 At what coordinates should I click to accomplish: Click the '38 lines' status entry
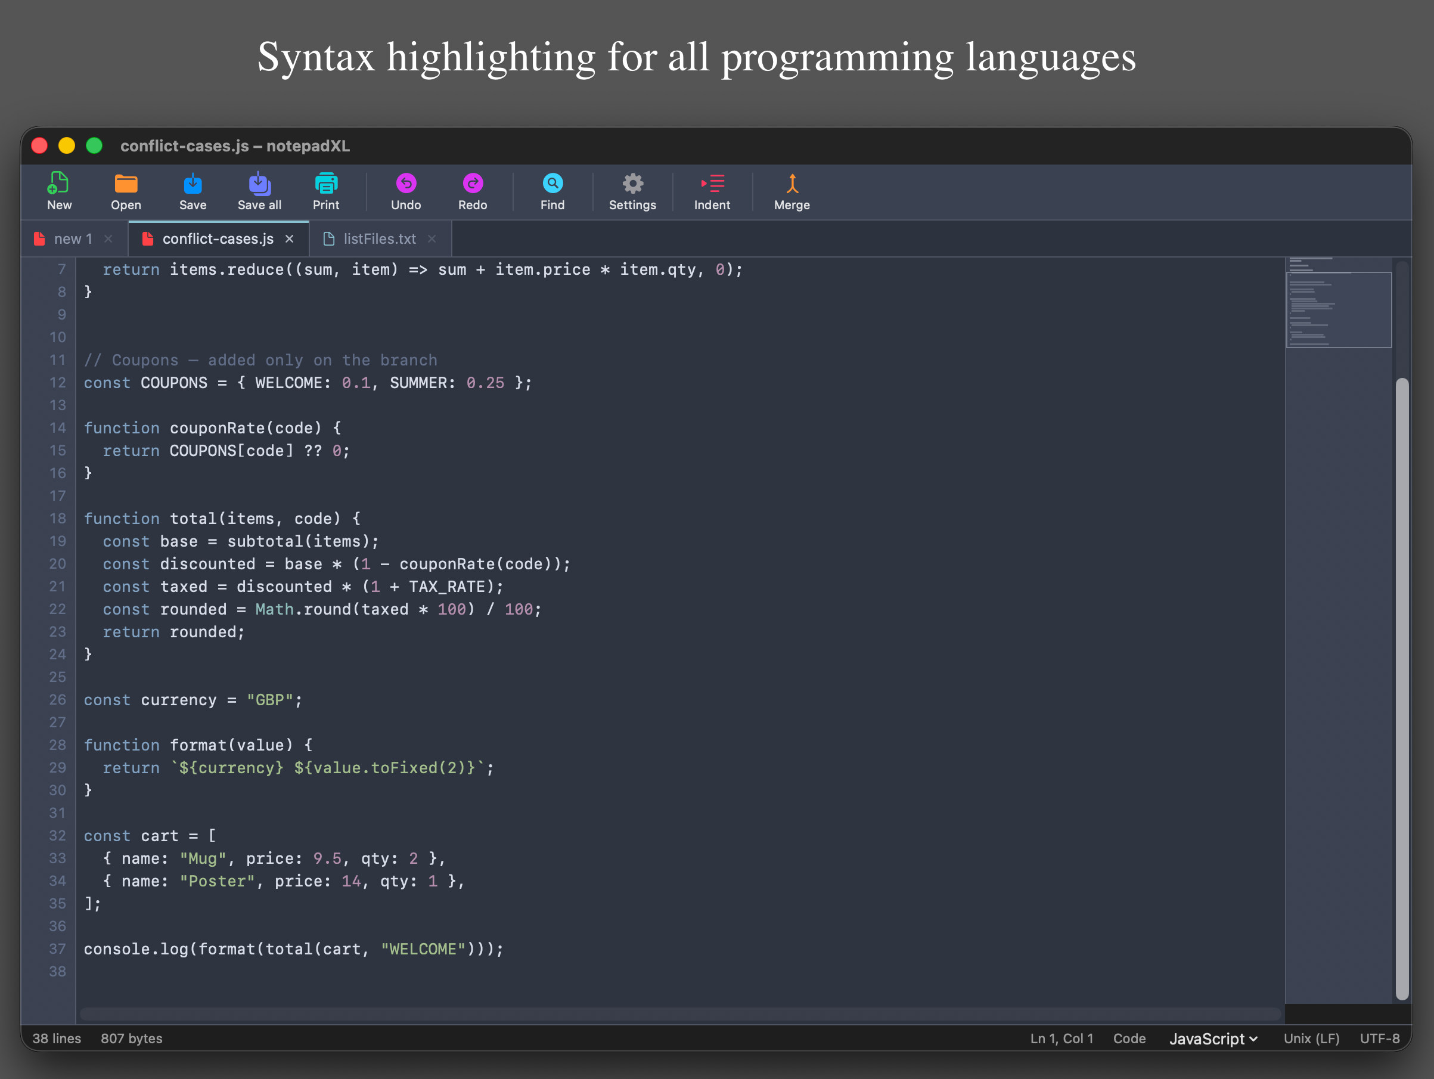(x=57, y=1039)
